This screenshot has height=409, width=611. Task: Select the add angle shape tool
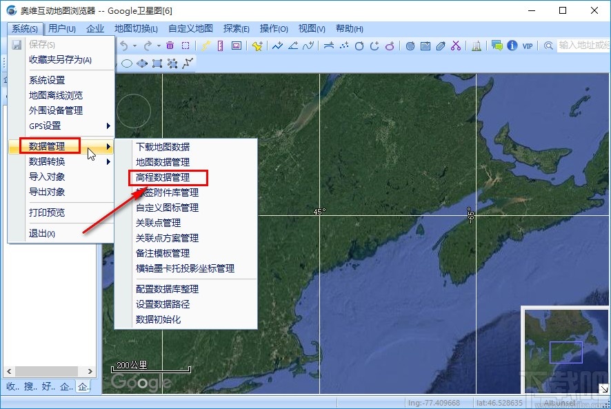click(293, 46)
